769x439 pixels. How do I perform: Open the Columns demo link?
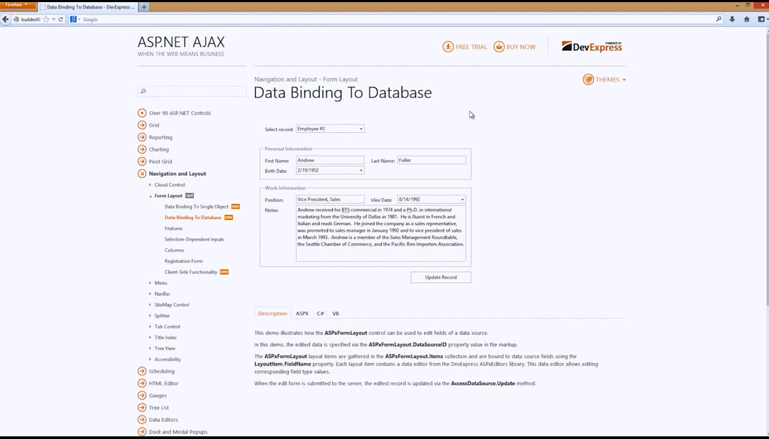175,250
